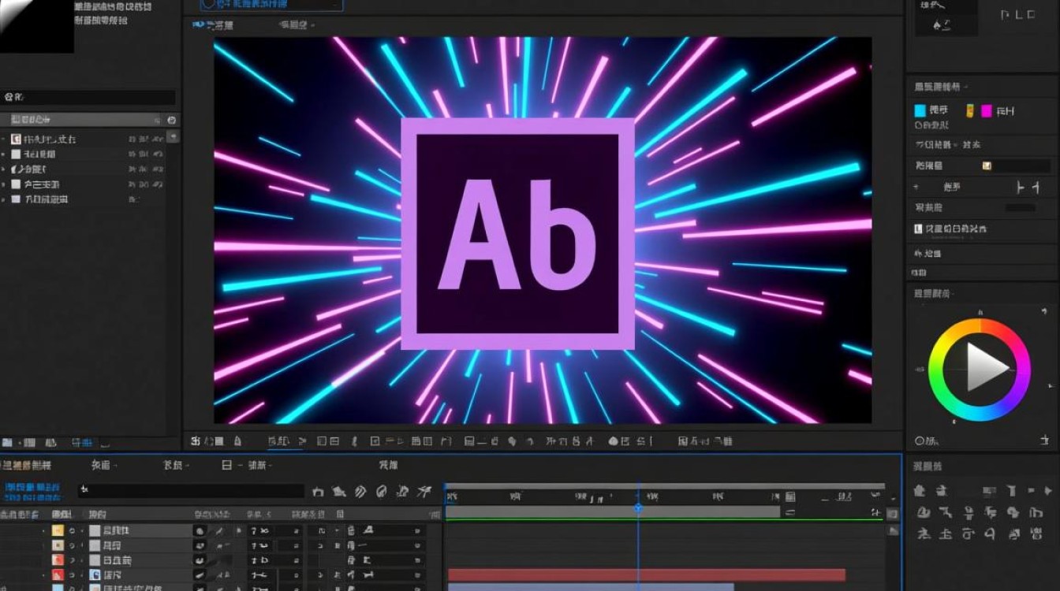The height and width of the screenshot is (591, 1060).
Task: Click the white square icon in right panel checkbox row
Action: tap(918, 229)
